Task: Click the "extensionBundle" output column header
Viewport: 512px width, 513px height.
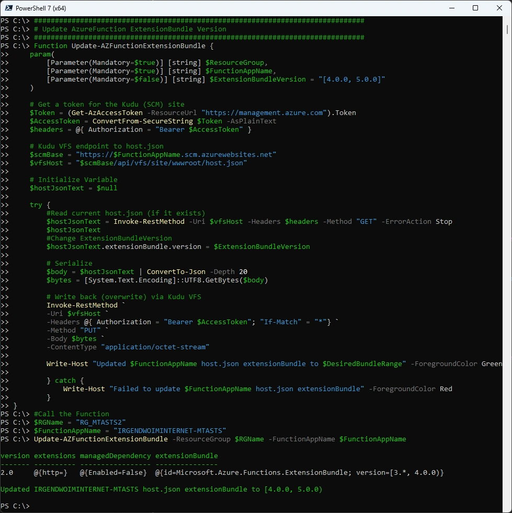Action: point(186,455)
